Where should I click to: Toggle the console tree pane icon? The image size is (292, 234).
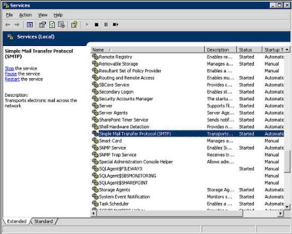[x=30, y=24]
